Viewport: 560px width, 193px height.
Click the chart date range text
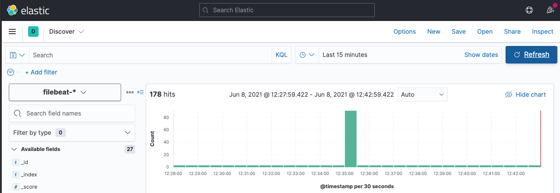pyautogui.click(x=312, y=95)
